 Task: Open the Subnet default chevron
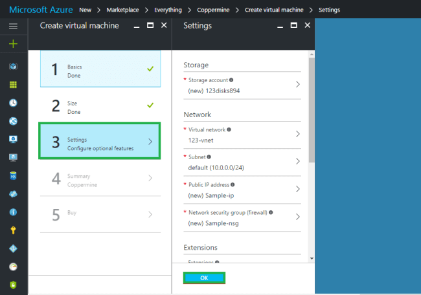point(297,161)
